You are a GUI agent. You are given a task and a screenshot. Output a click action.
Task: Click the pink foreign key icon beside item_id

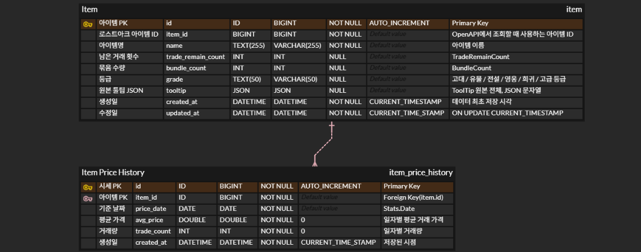[87, 198]
